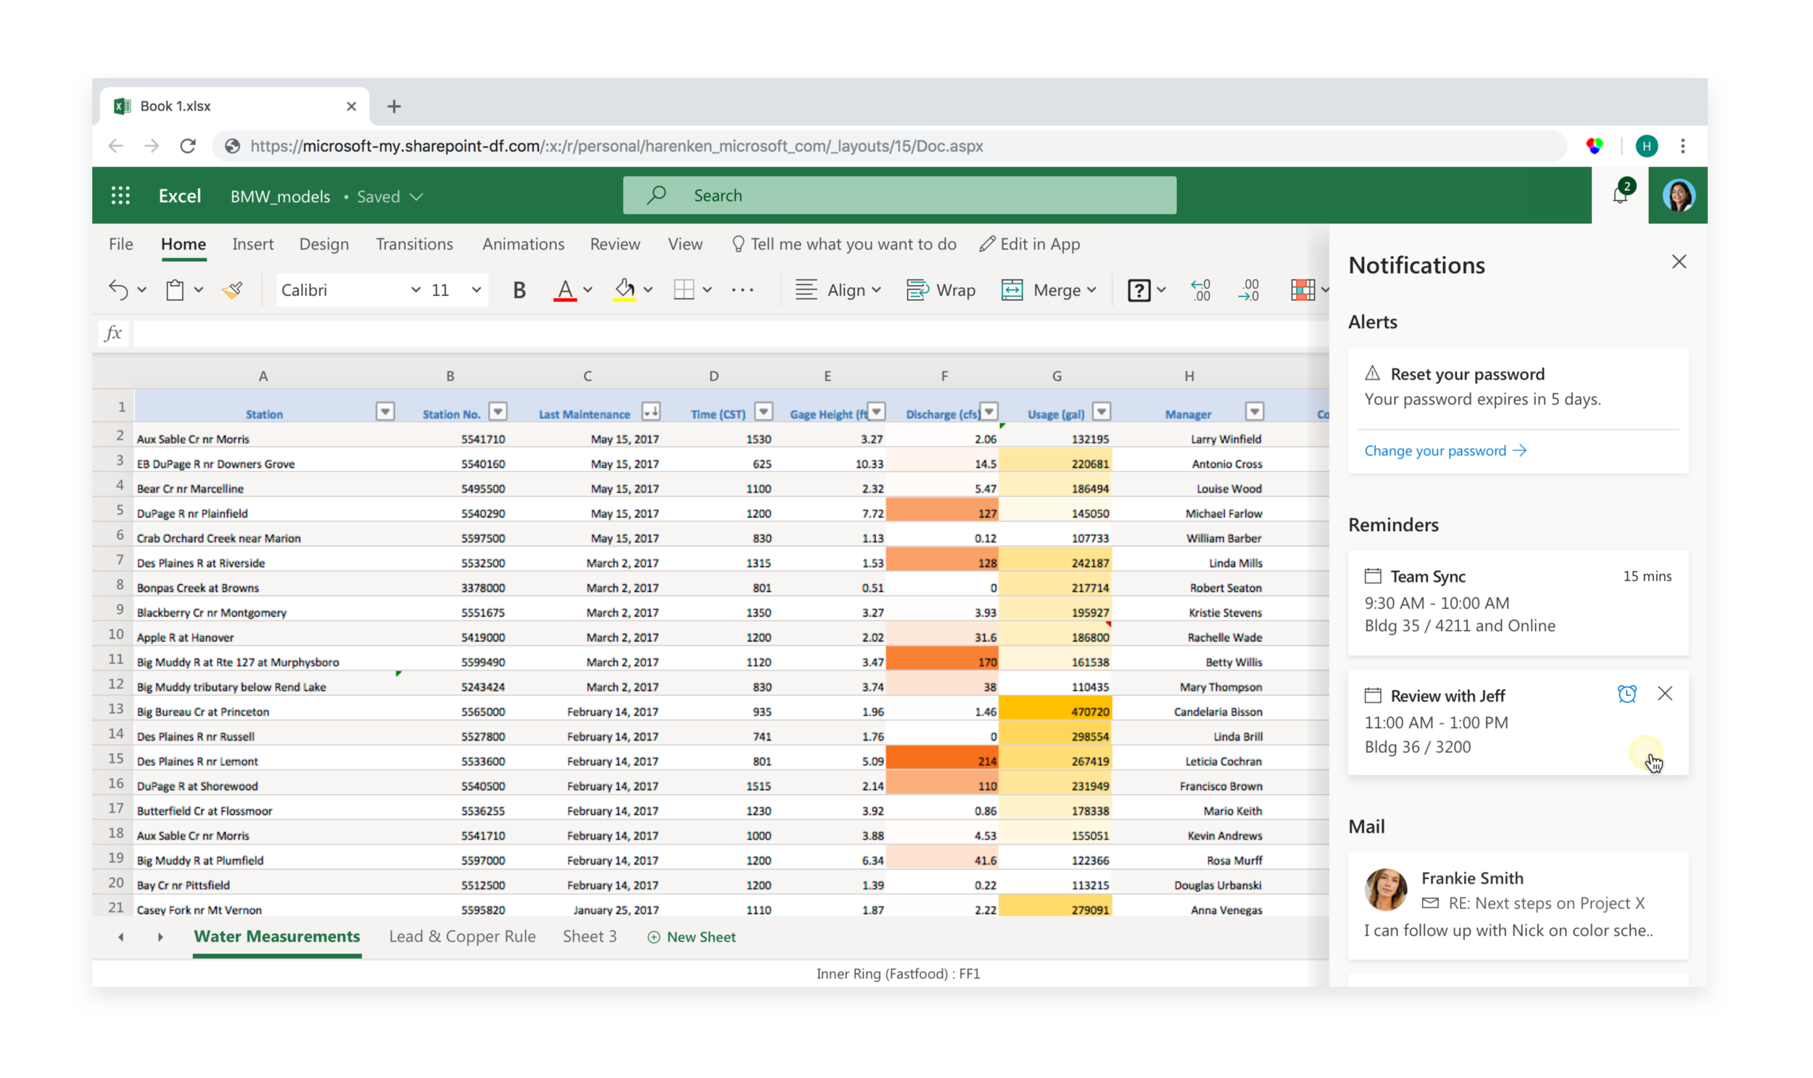Close the Notifications panel

pyautogui.click(x=1678, y=261)
